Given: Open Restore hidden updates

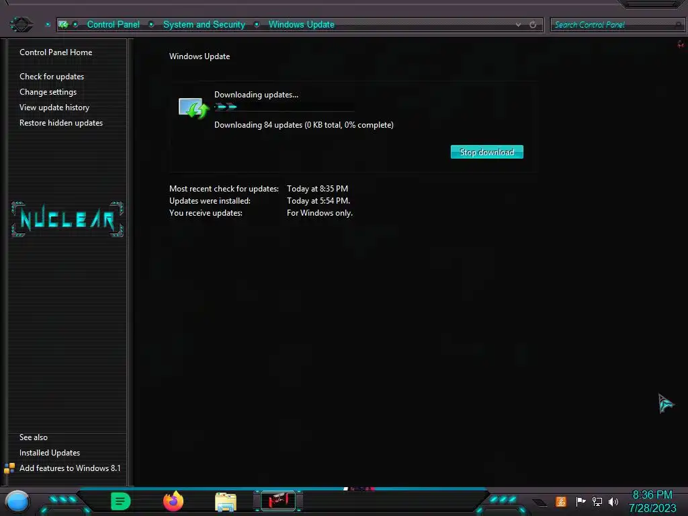Looking at the screenshot, I should pyautogui.click(x=61, y=123).
